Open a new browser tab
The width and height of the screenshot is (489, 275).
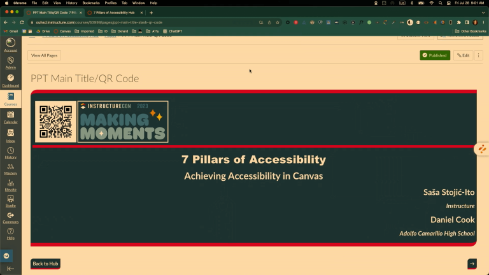point(152,13)
